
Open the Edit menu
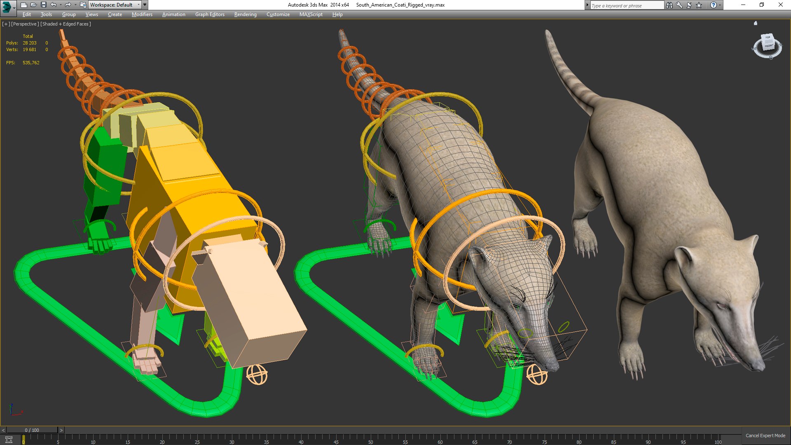click(x=27, y=14)
